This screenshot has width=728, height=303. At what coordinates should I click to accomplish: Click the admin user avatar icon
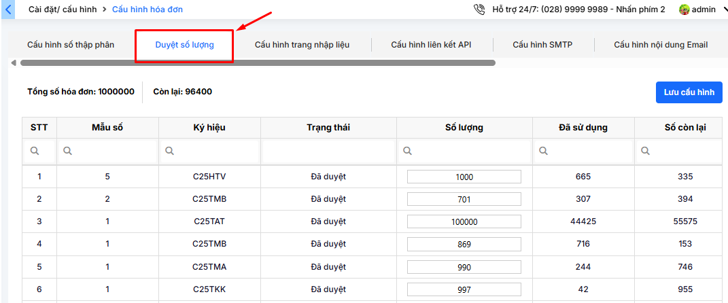684,10
